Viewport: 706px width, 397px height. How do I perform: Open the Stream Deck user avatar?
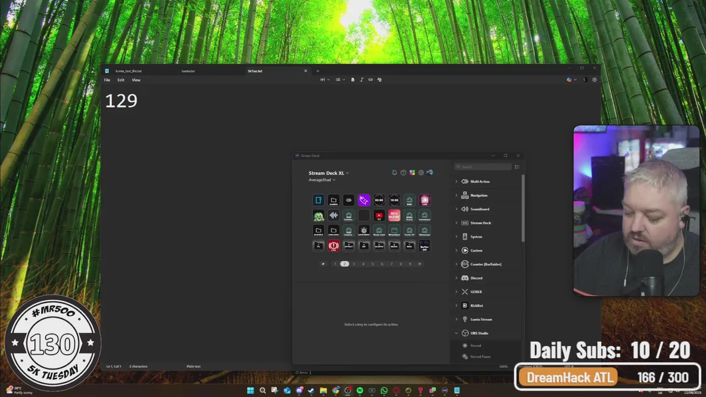tap(430, 173)
